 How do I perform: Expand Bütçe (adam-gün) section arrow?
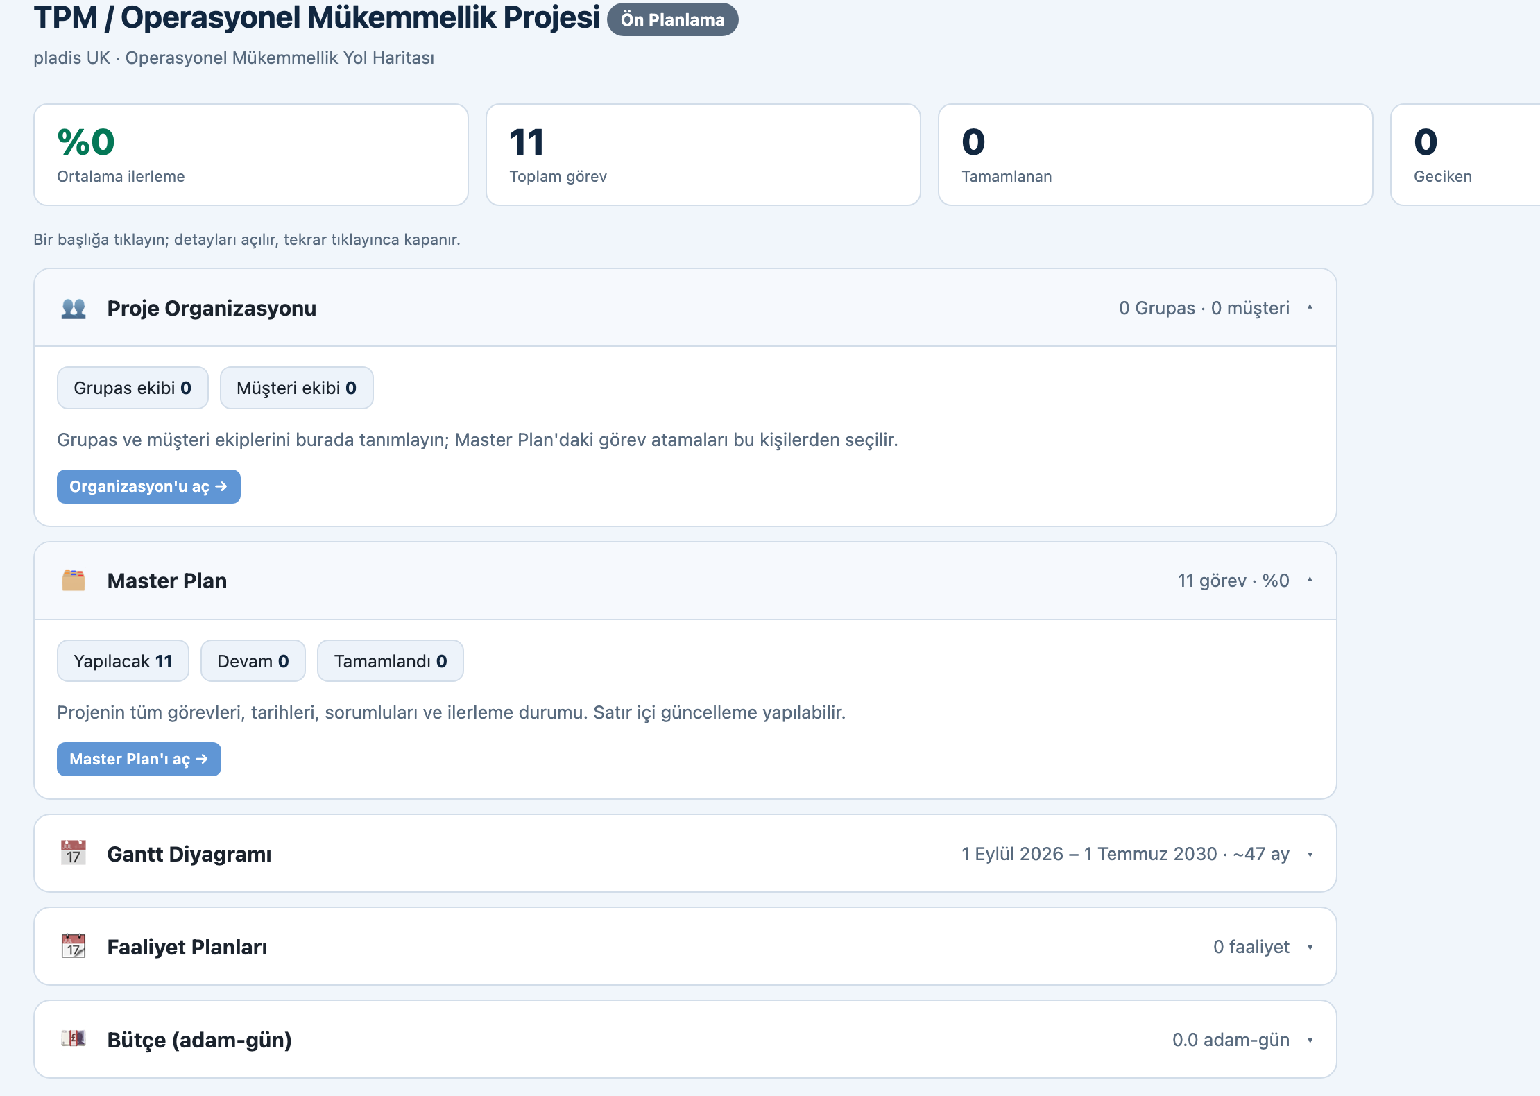(1310, 1041)
